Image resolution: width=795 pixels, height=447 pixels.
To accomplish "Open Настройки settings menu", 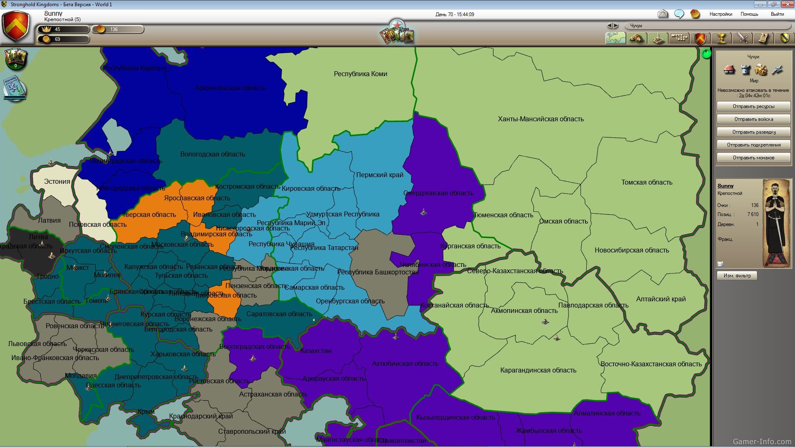I will pos(720,14).
